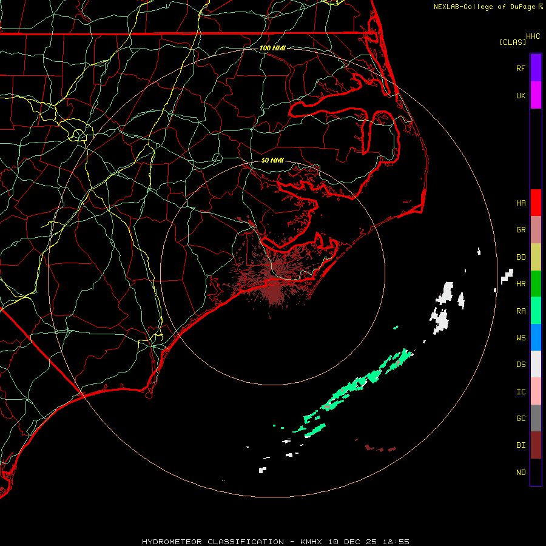The image size is (546, 546).
Task: Click the HA legend label
Action: (x=521, y=203)
